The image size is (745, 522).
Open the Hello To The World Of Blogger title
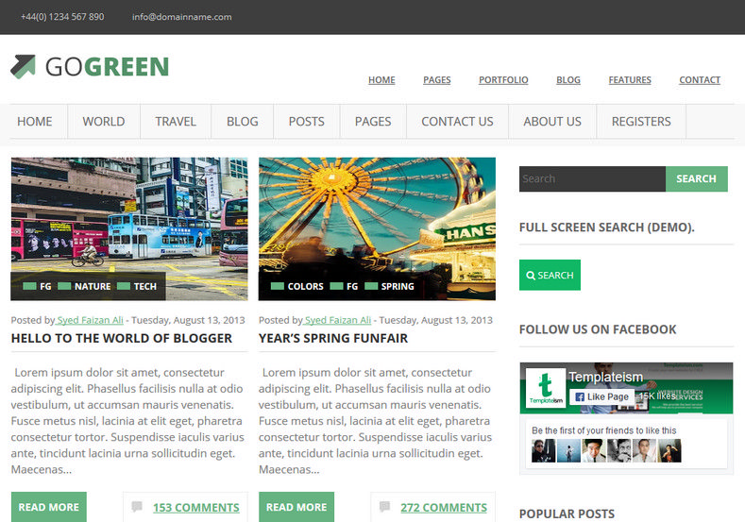coord(122,338)
